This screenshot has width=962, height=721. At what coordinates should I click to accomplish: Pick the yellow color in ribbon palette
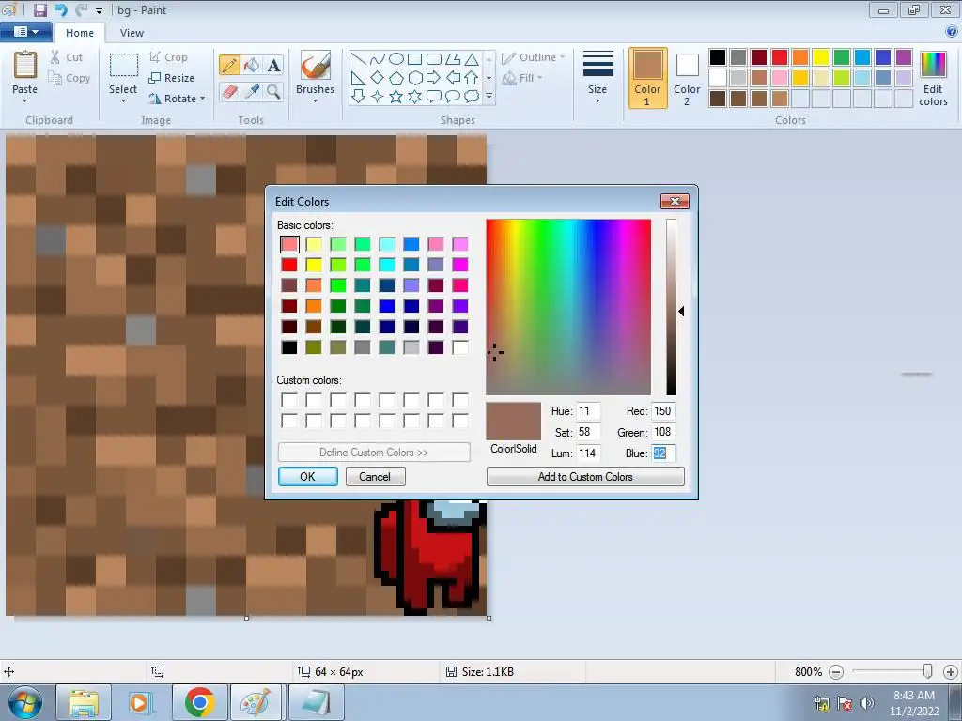pyautogui.click(x=821, y=57)
